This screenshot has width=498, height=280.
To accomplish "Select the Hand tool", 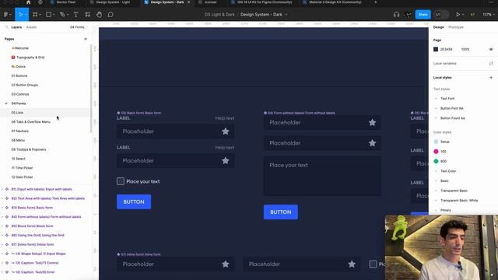I will pos(99,14).
